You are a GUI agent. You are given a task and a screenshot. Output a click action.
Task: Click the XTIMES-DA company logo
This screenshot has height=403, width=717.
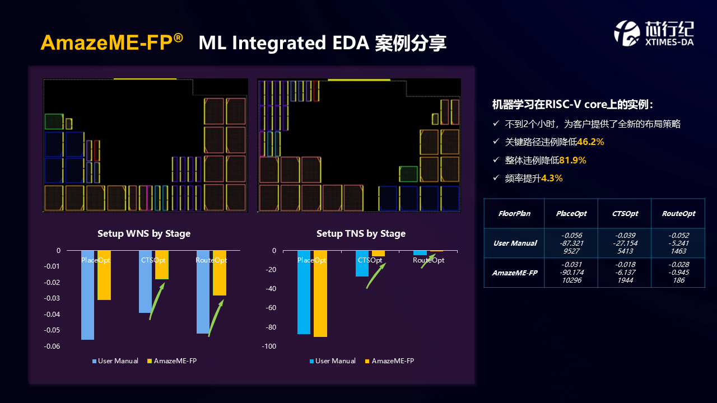click(653, 33)
